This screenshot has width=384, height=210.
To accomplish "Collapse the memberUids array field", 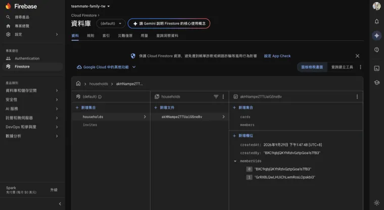I will point(235,161).
